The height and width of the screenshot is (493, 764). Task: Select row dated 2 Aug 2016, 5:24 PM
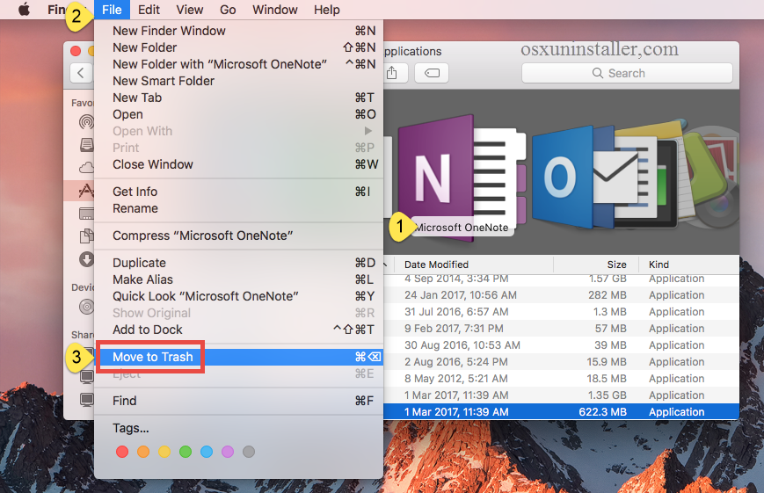pos(561,362)
